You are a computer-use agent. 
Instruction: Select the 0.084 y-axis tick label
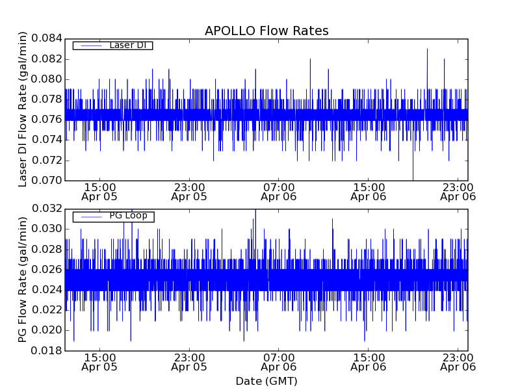47,38
